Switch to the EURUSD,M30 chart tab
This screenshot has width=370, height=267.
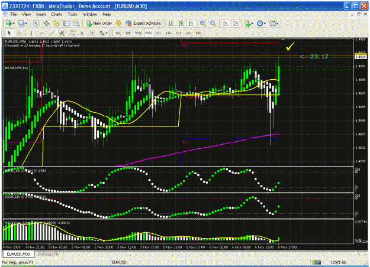pyautogui.click(x=18, y=254)
